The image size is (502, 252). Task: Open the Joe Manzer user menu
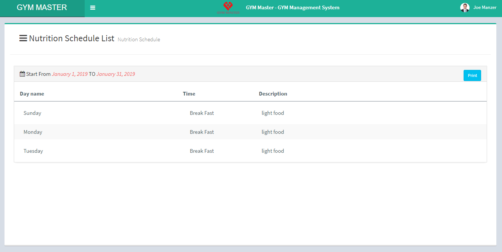[x=484, y=7]
